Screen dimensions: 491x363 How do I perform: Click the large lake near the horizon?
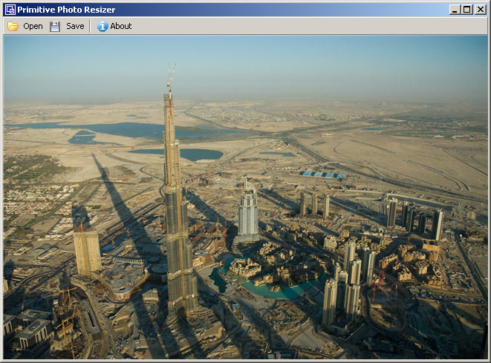(111, 131)
